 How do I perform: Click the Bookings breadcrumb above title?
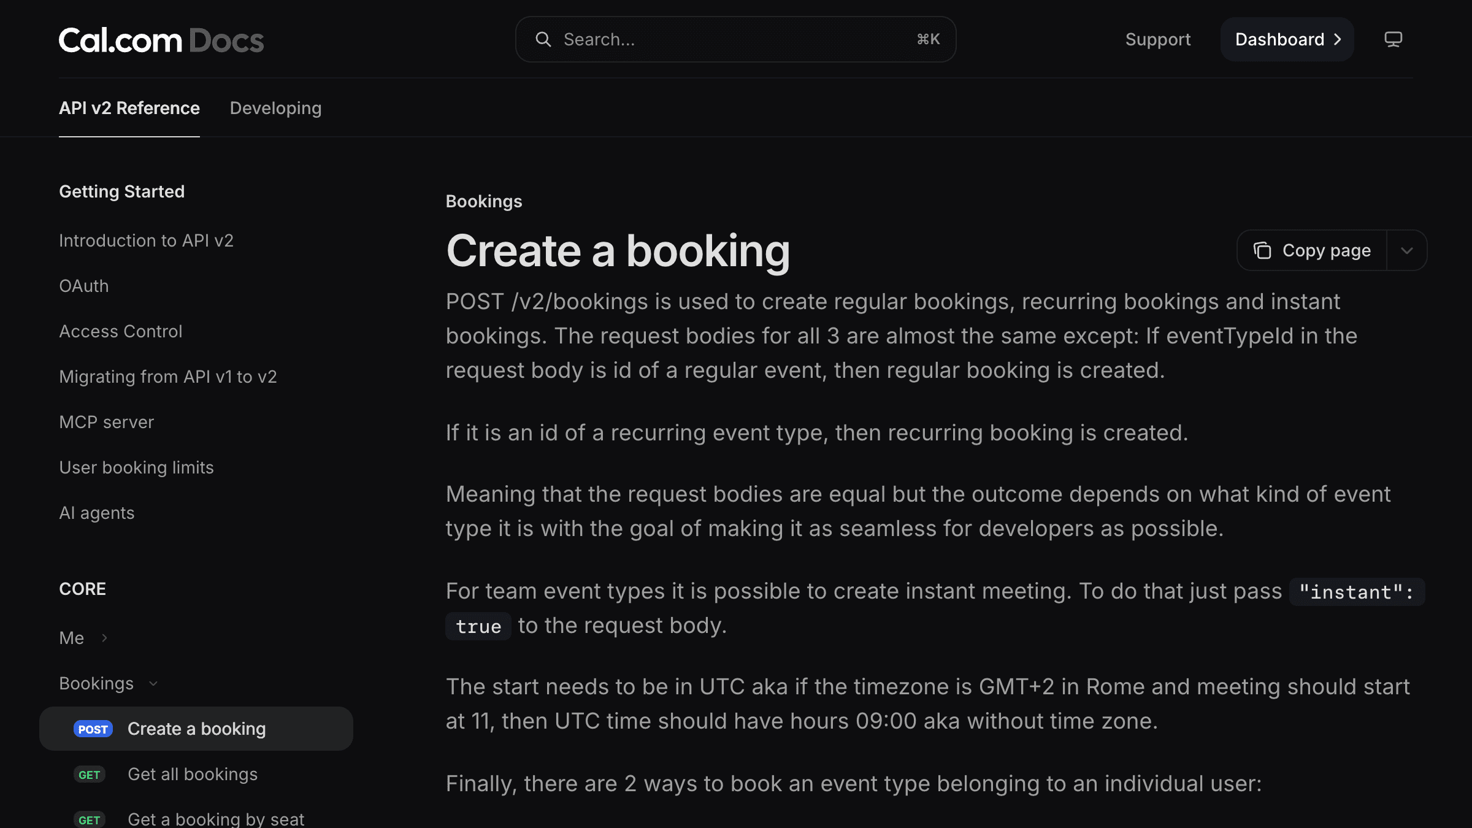484,201
